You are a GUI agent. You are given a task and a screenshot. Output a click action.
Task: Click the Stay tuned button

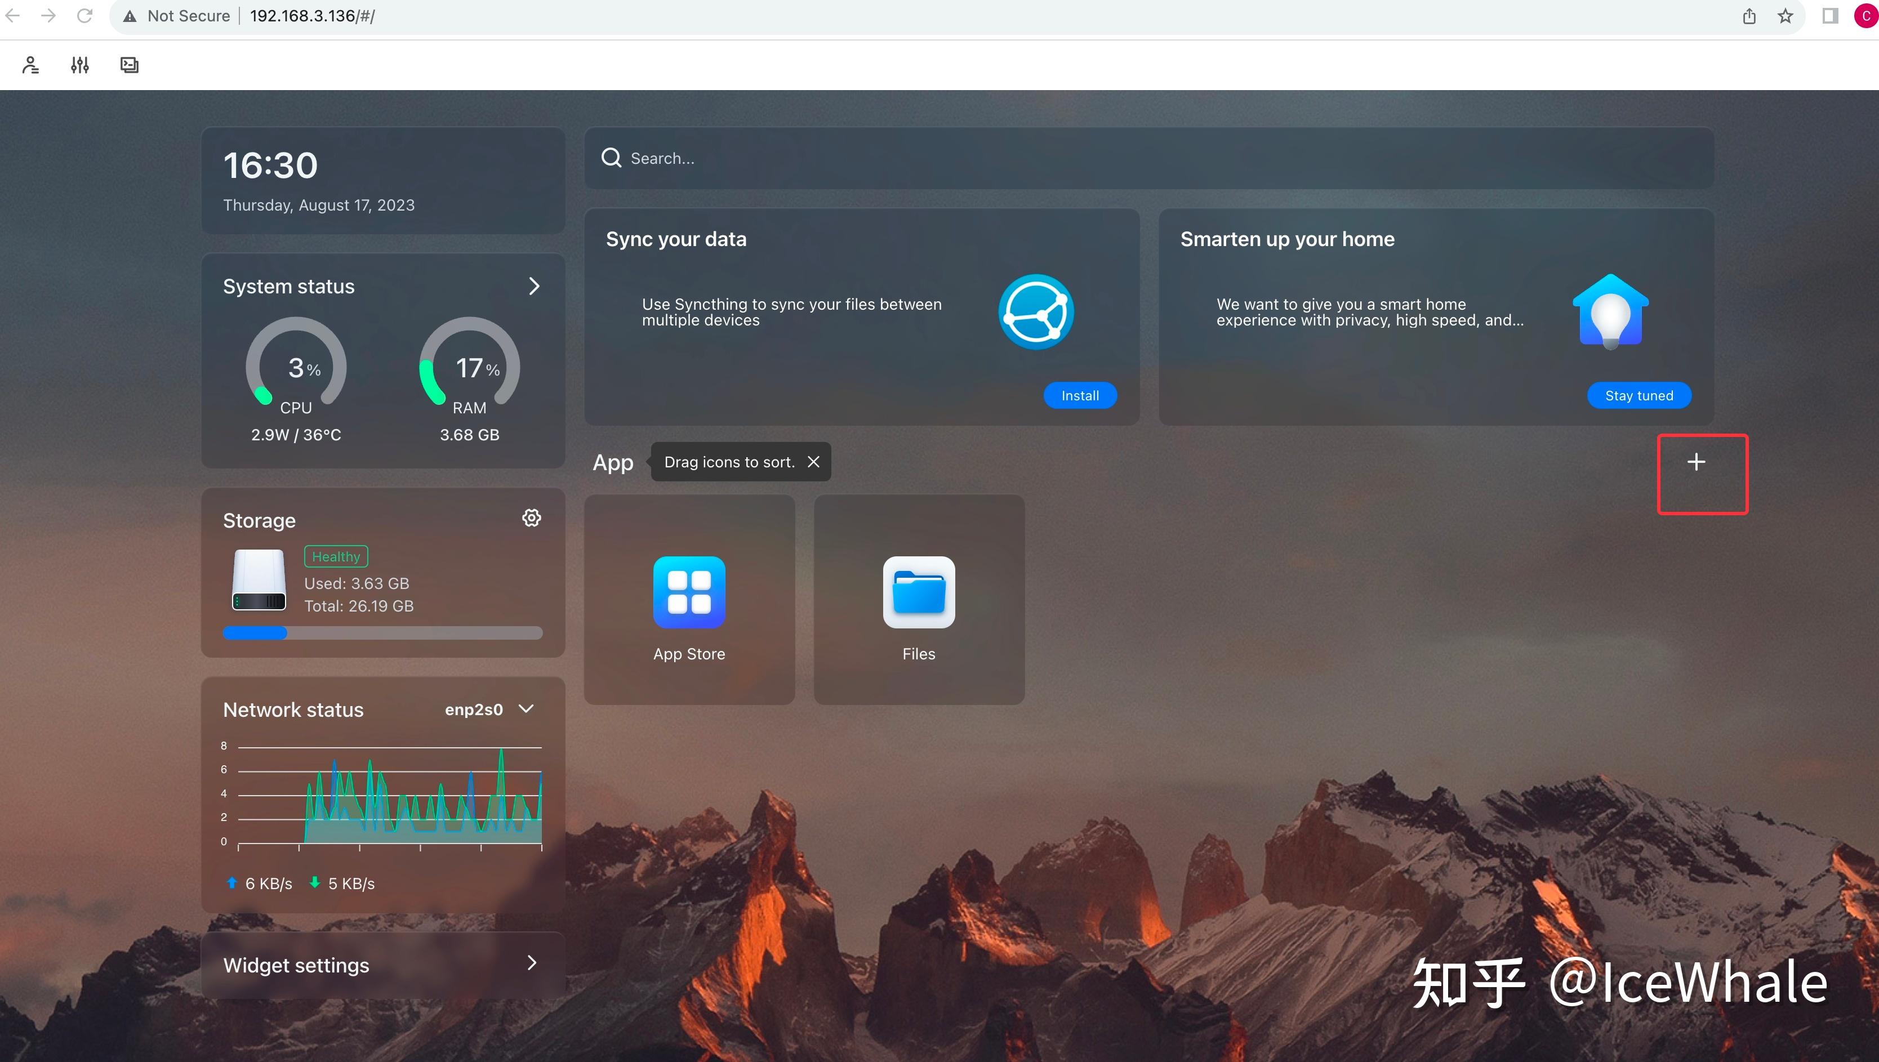tap(1638, 395)
